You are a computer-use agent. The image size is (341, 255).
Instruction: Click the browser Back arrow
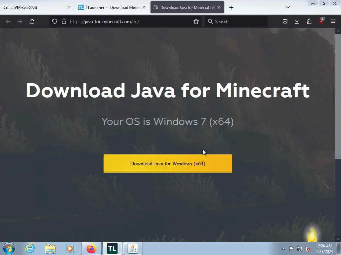[x=8, y=22]
